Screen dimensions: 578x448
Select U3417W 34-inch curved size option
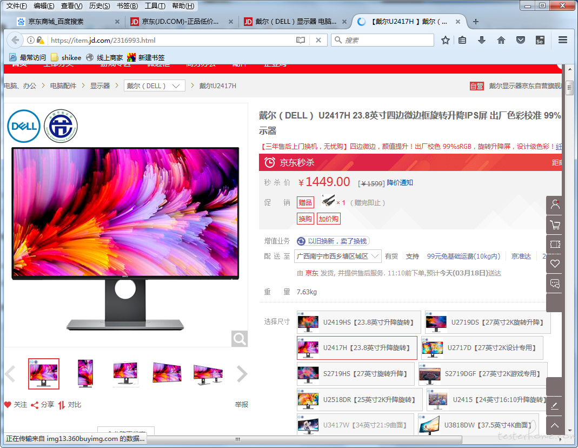355,425
